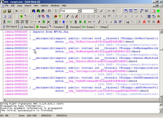Viewport: 163px width, 118px height.
Task: Click the tile horizontally icon
Action: [x=130, y=11]
